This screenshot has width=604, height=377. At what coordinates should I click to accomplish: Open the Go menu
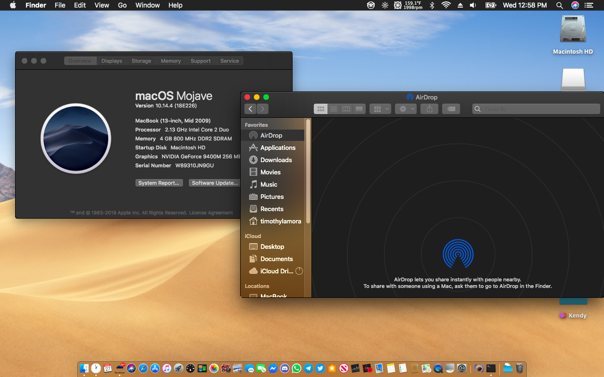tap(122, 5)
